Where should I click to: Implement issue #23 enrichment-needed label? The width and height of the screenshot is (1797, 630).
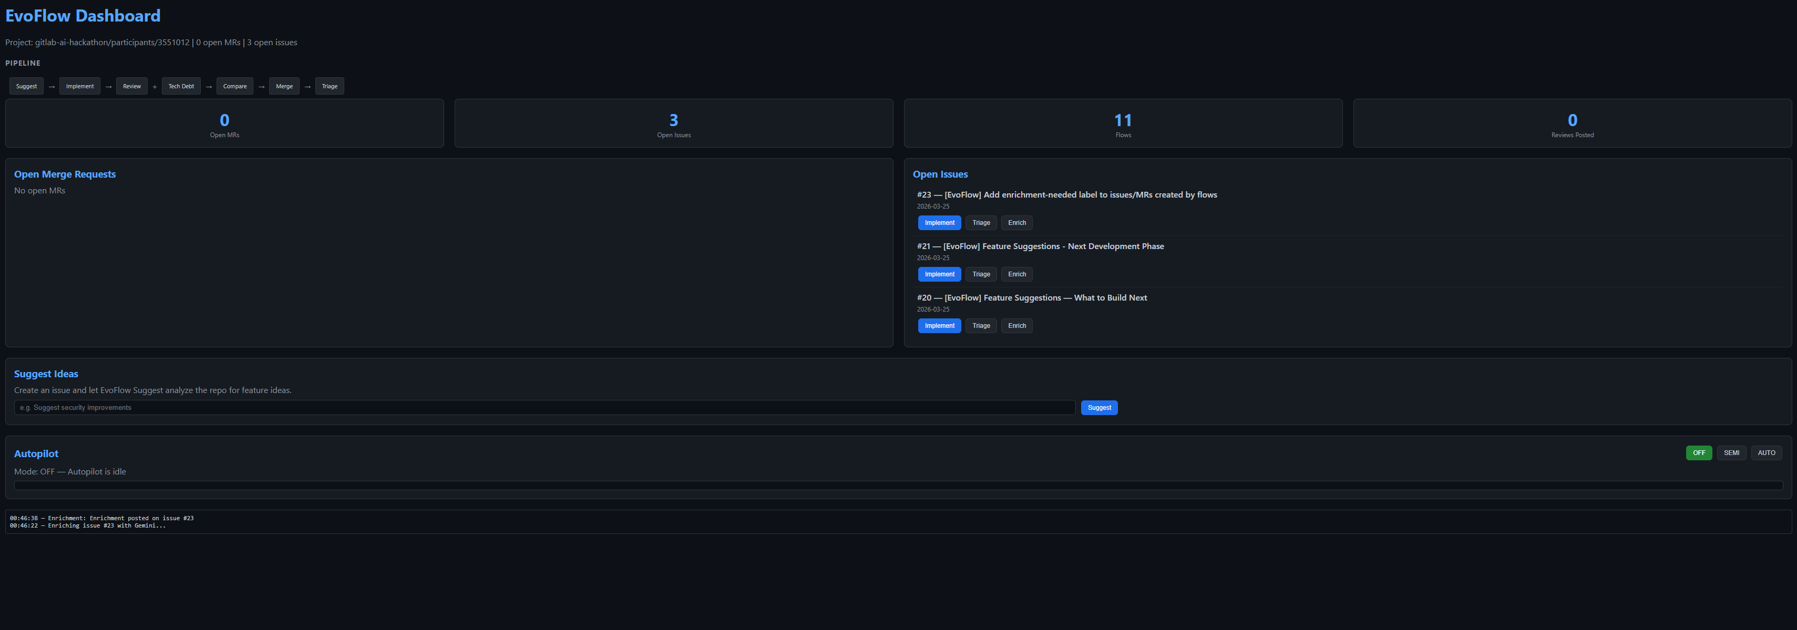tap(940, 223)
